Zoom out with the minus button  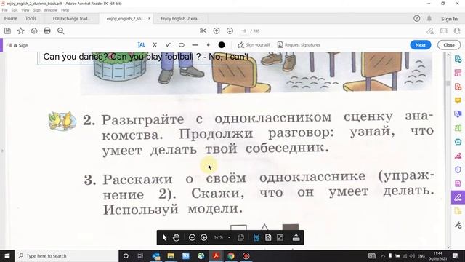[x=192, y=237]
